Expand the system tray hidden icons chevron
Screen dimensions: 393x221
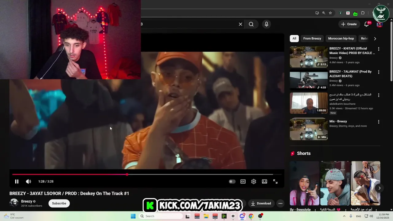344,216
